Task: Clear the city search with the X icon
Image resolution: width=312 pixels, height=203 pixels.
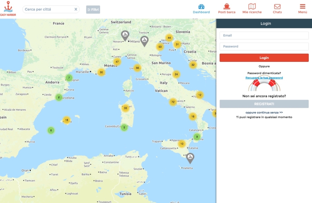Action: click(76, 9)
